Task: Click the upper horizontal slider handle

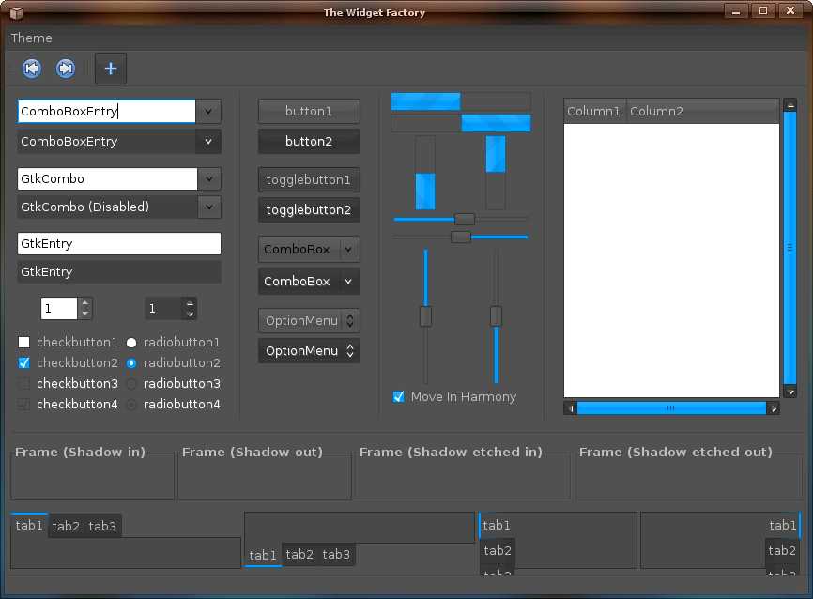Action: 465,220
